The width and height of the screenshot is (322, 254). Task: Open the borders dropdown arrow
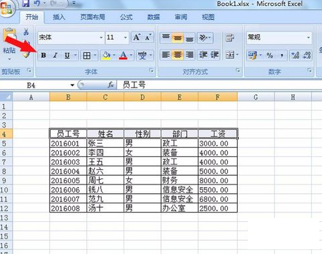(x=95, y=55)
